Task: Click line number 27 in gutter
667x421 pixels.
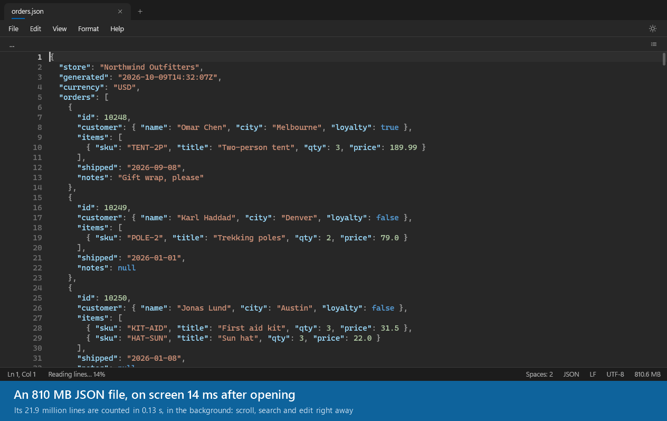Action: point(37,318)
